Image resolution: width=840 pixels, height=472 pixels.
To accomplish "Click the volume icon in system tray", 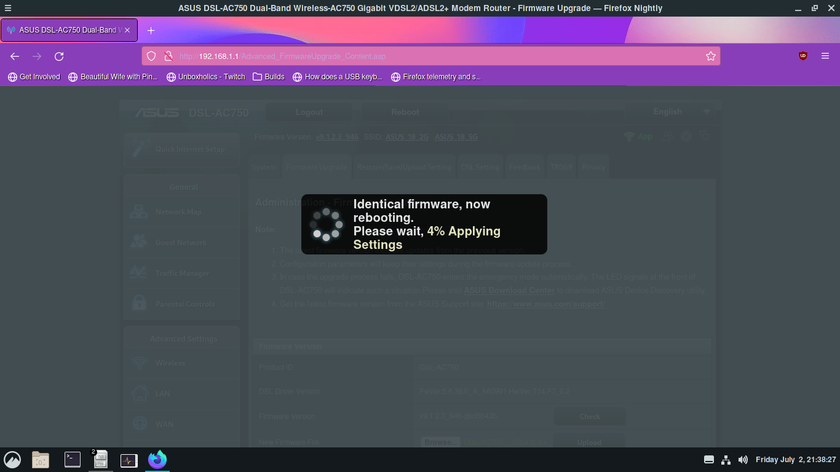I will tap(743, 460).
